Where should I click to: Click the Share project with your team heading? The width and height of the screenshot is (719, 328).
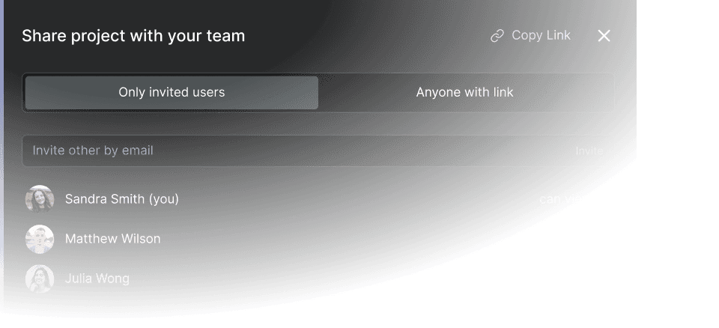pyautogui.click(x=133, y=36)
